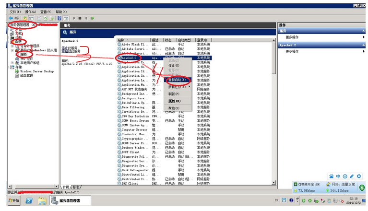Click the 开始 Start button
The width and height of the screenshot is (368, 211).
(x=14, y=200)
